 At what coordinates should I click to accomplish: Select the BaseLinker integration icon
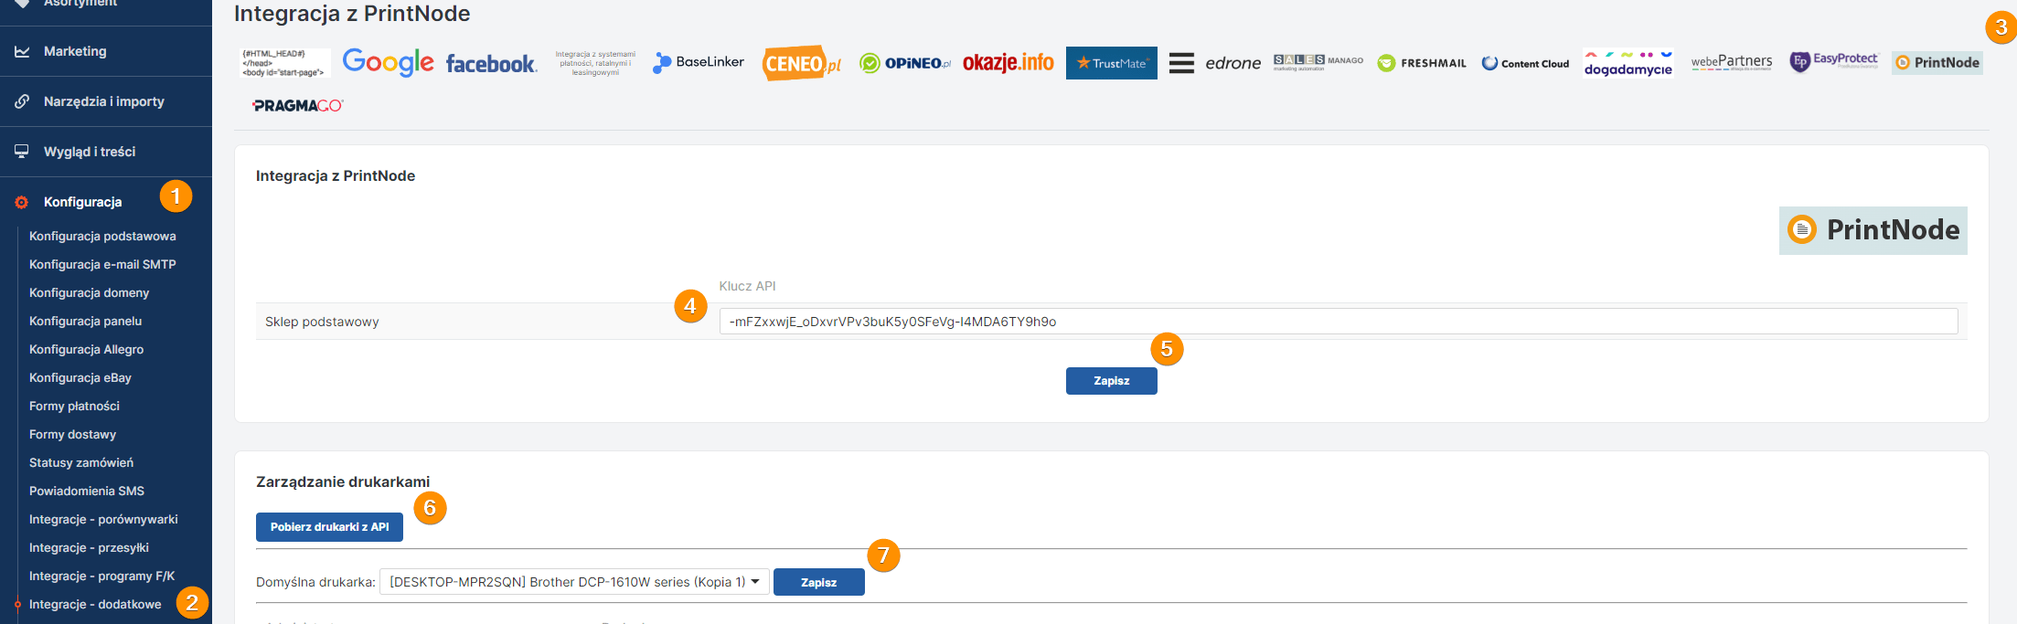click(699, 62)
